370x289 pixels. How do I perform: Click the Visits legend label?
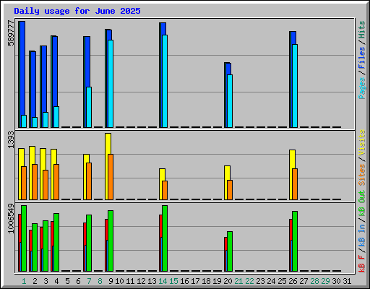362,143
